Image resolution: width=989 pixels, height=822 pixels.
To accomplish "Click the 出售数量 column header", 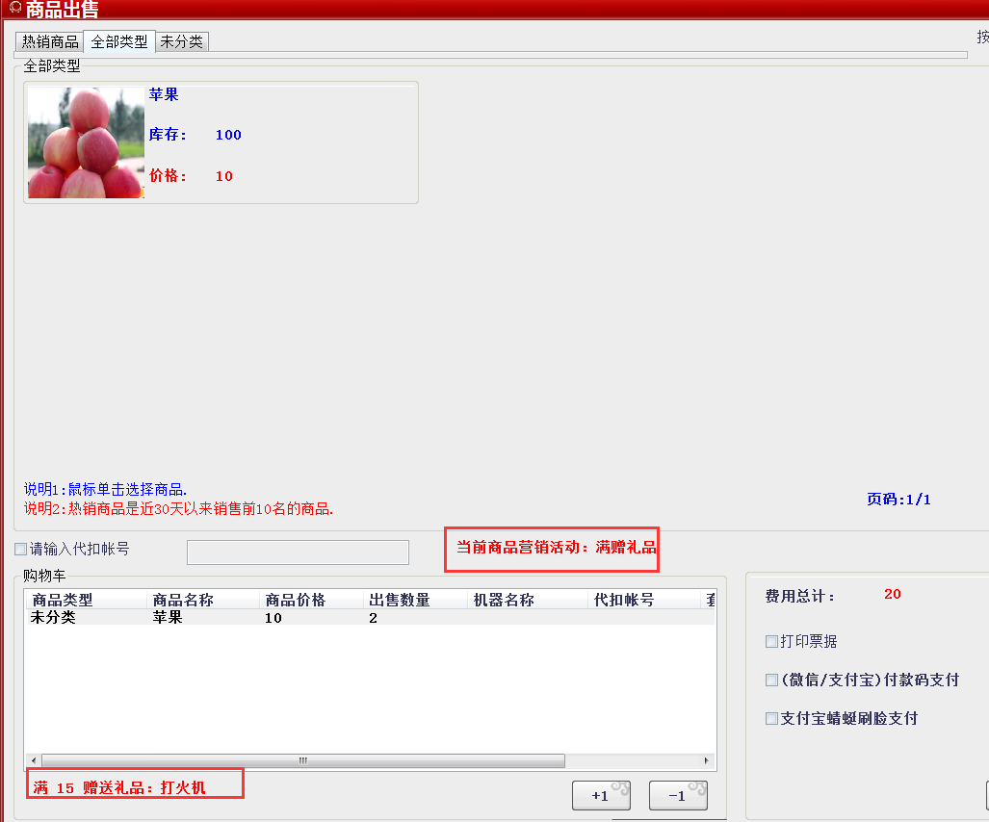I will pos(416,600).
